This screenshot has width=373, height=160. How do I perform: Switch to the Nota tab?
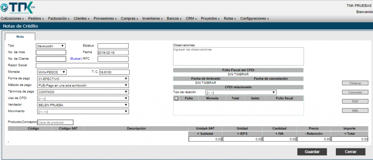coord(20,37)
